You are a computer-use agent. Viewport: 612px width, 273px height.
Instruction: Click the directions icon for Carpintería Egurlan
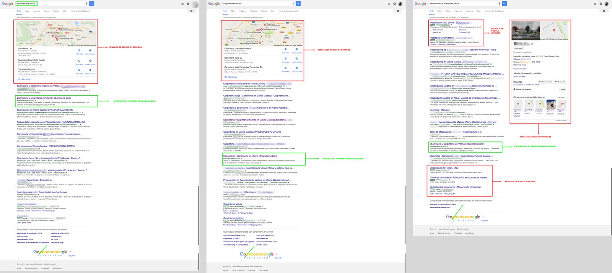(x=90, y=70)
